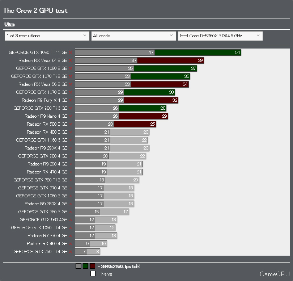The width and height of the screenshot is (293, 281).
Task: Open the '1 of 3 resolutions' dropdown
Action: pos(47,36)
